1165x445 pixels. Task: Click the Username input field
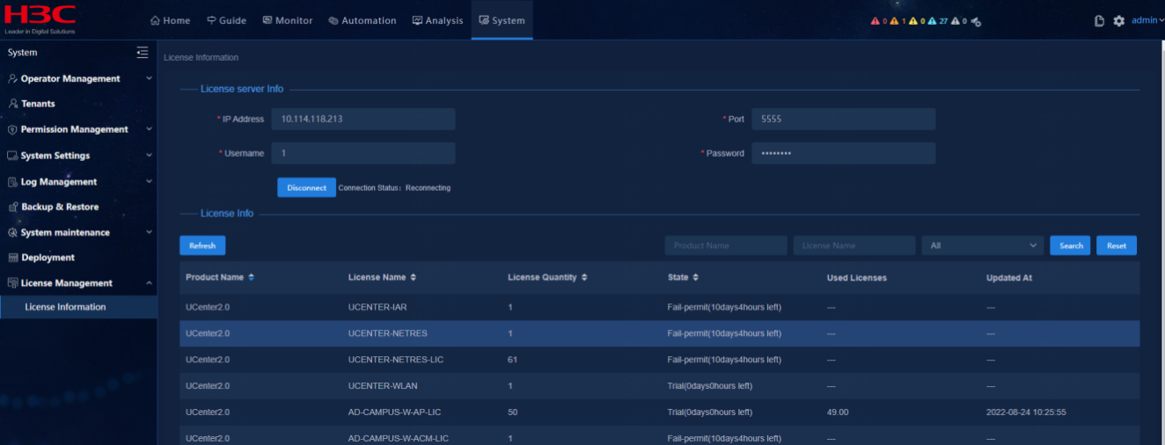(363, 153)
